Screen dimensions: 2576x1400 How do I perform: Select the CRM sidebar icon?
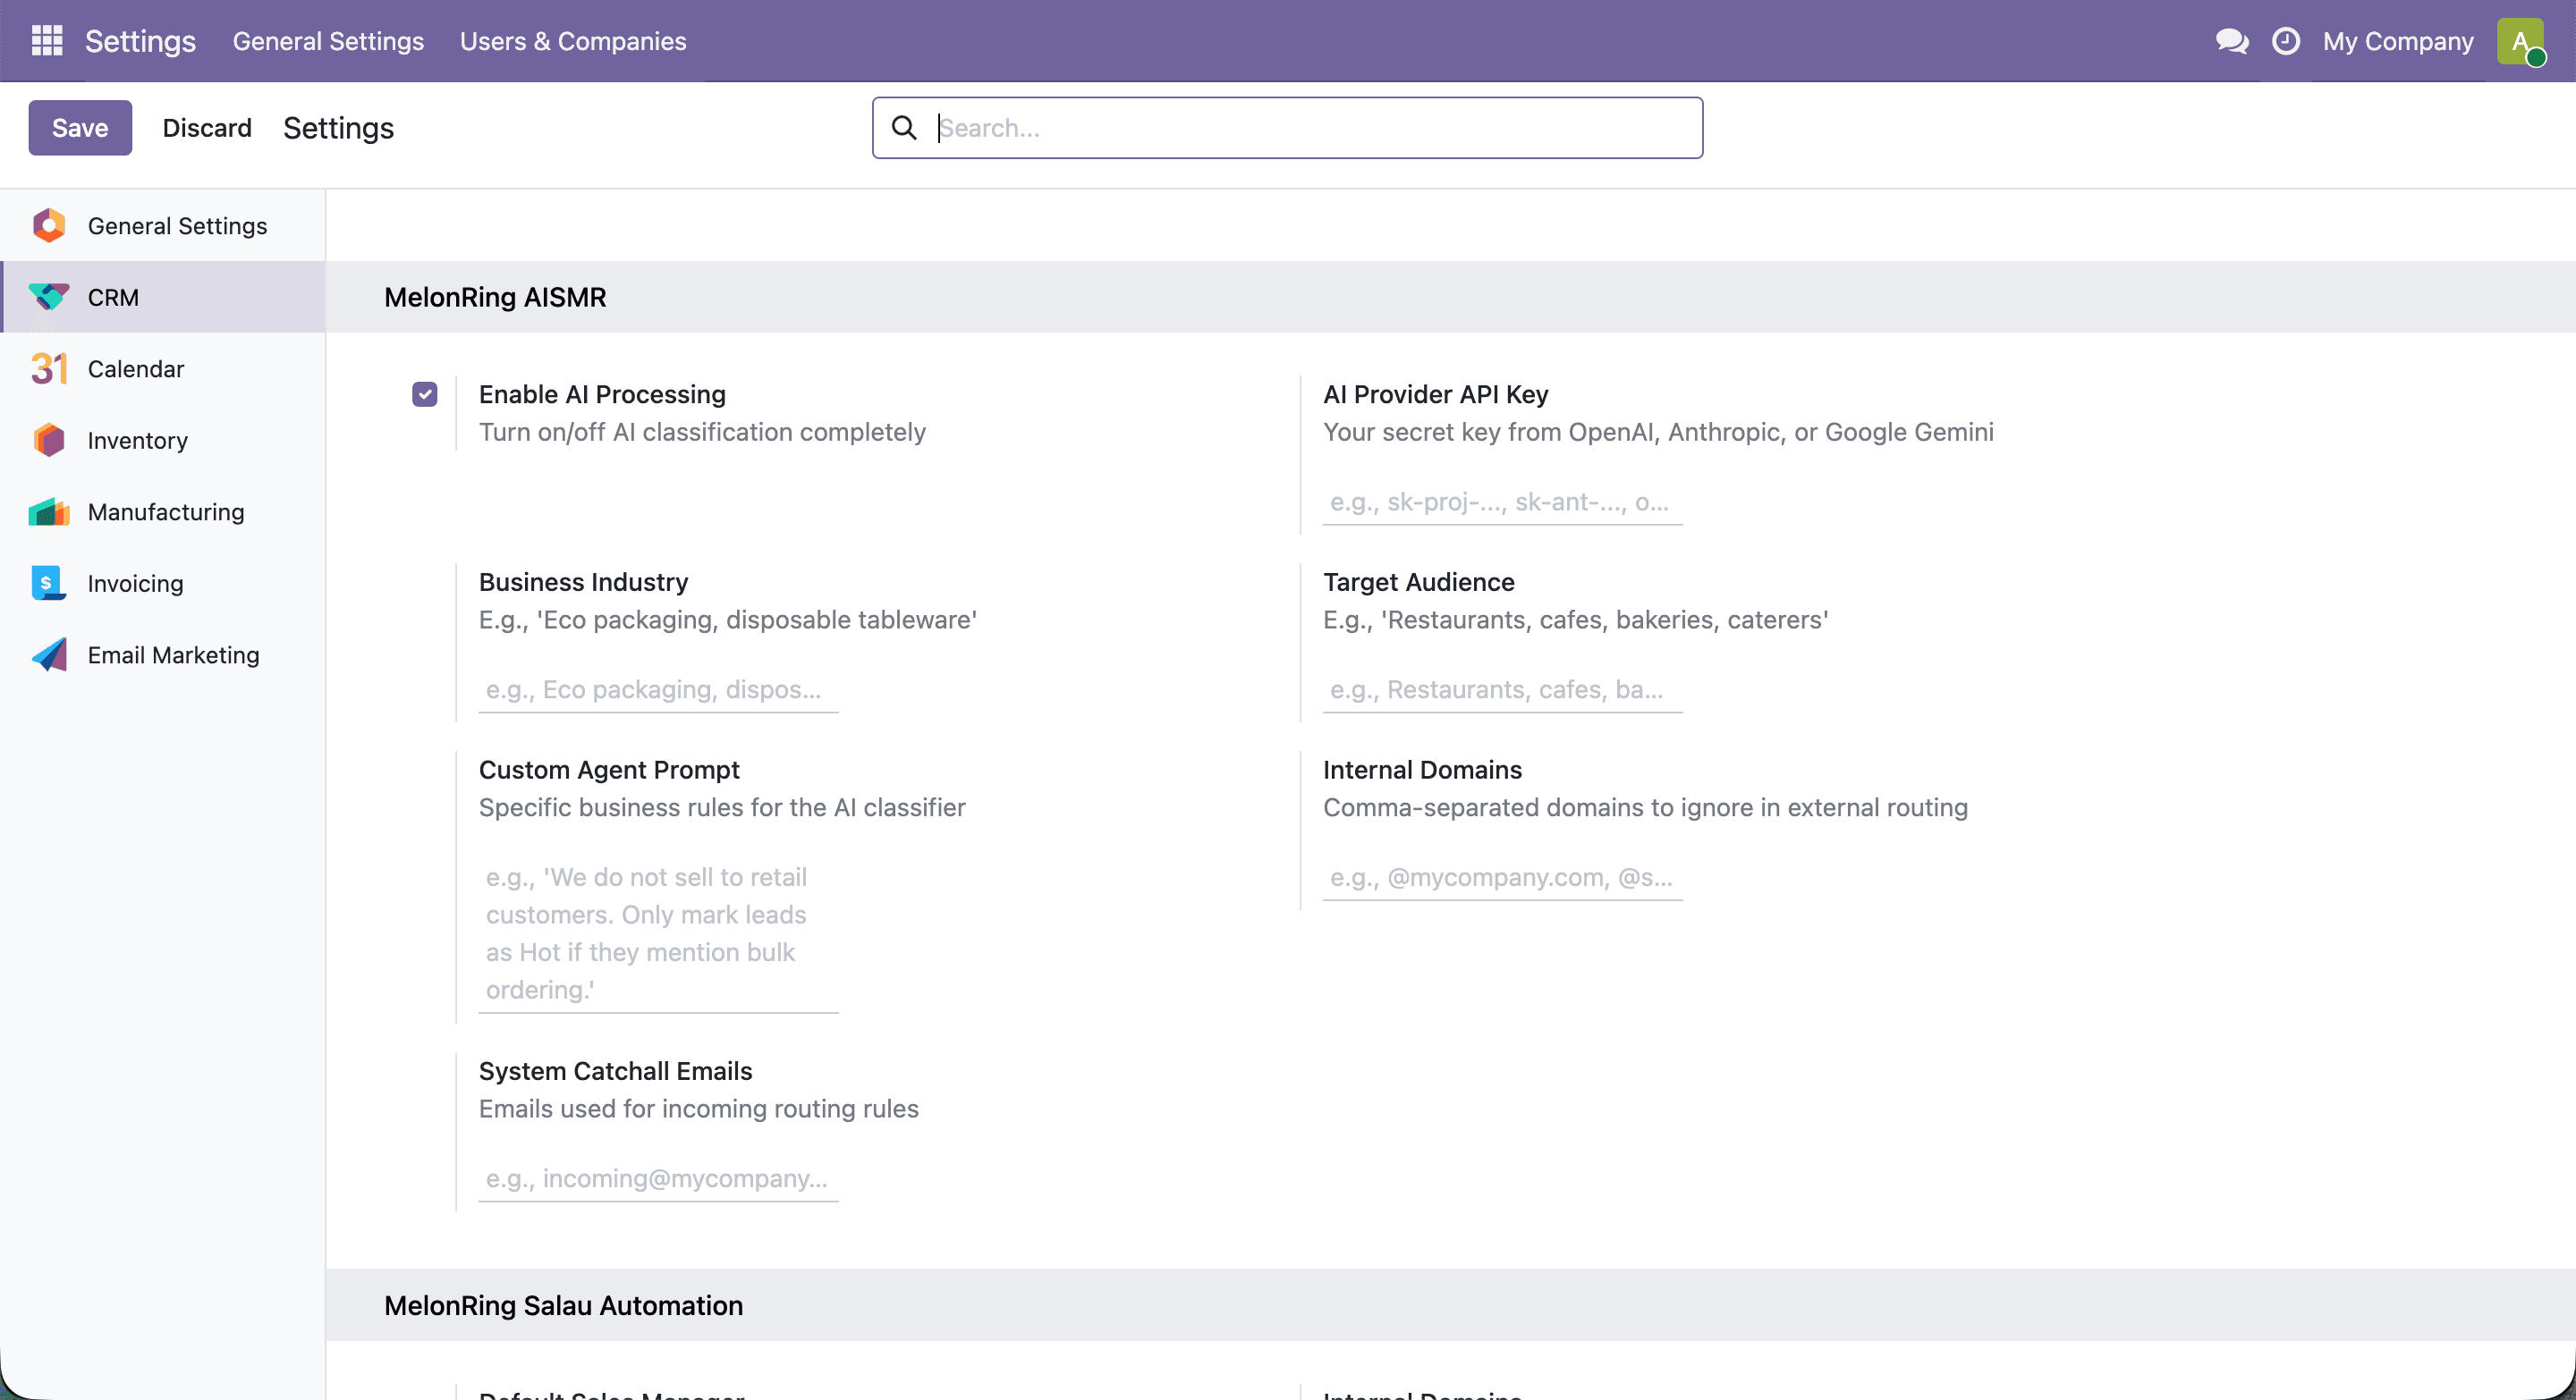tap(49, 298)
